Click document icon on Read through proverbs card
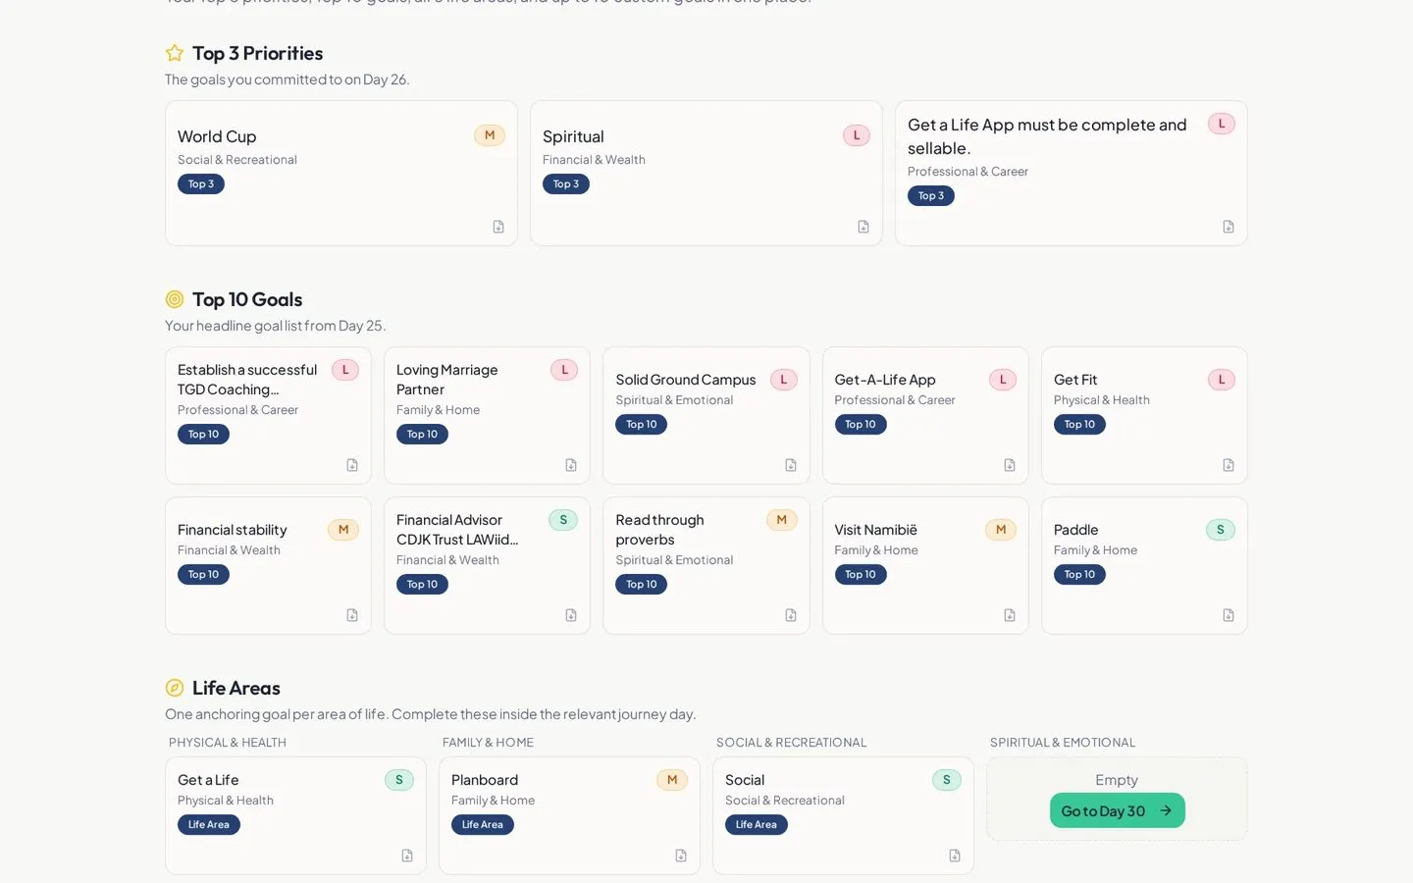 [x=791, y=615]
